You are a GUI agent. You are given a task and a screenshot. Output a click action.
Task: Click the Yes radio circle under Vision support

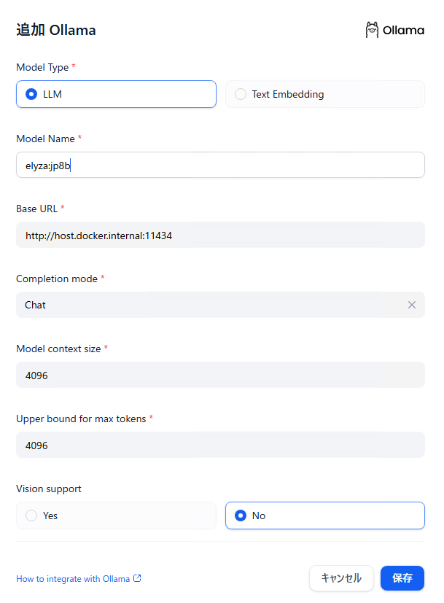tap(31, 516)
